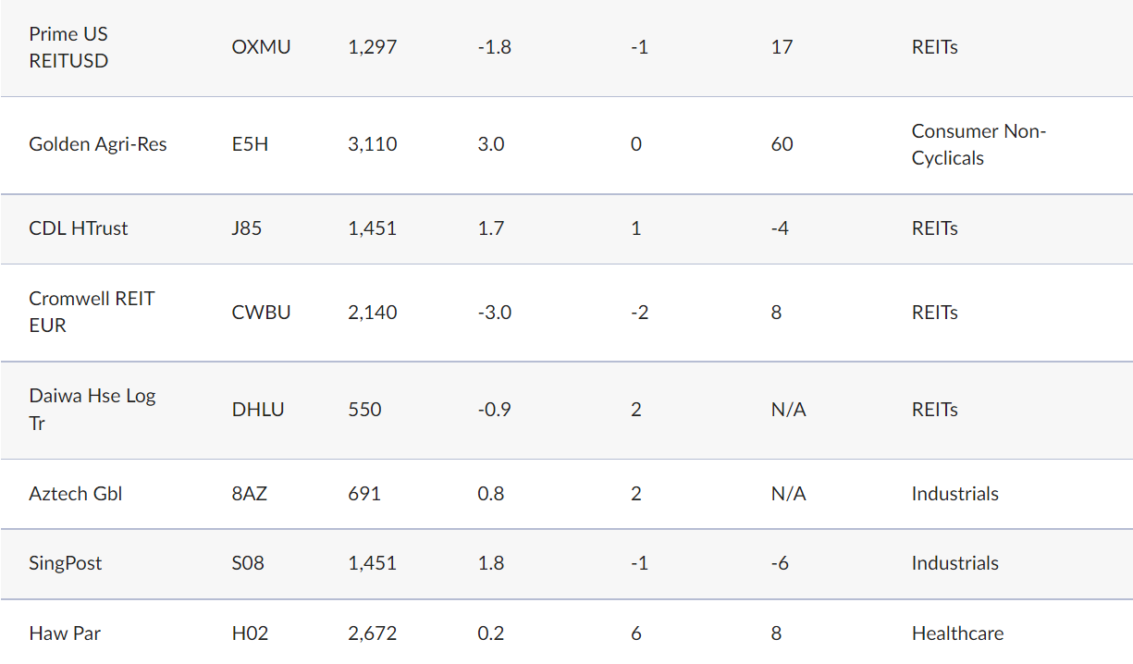Image resolution: width=1133 pixels, height=664 pixels.
Task: Click the OXMU ticker code
Action: pos(261,47)
